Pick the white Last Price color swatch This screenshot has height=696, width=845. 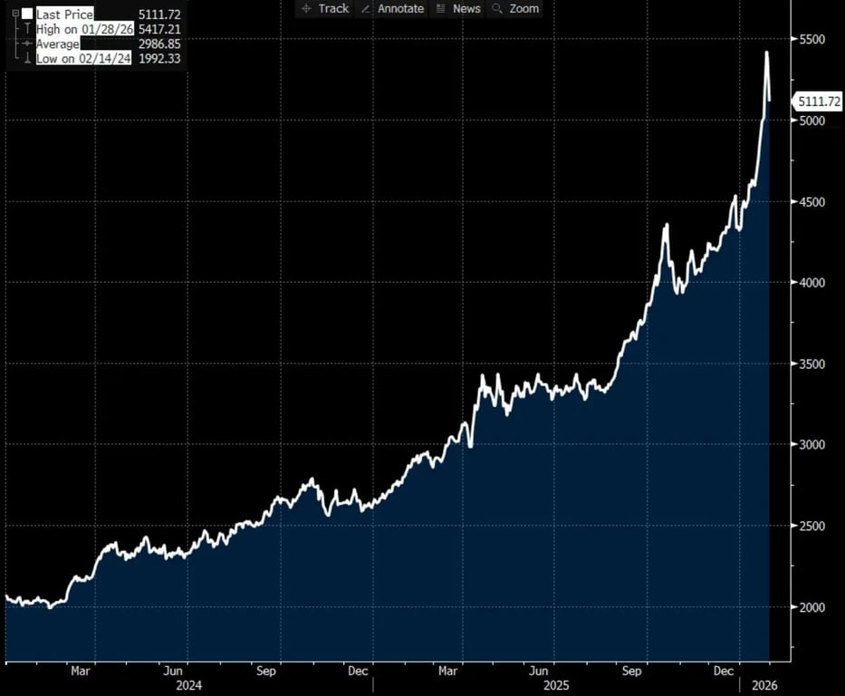click(x=27, y=14)
